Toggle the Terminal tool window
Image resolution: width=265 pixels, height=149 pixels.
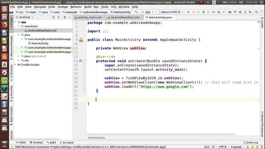coord(36,142)
